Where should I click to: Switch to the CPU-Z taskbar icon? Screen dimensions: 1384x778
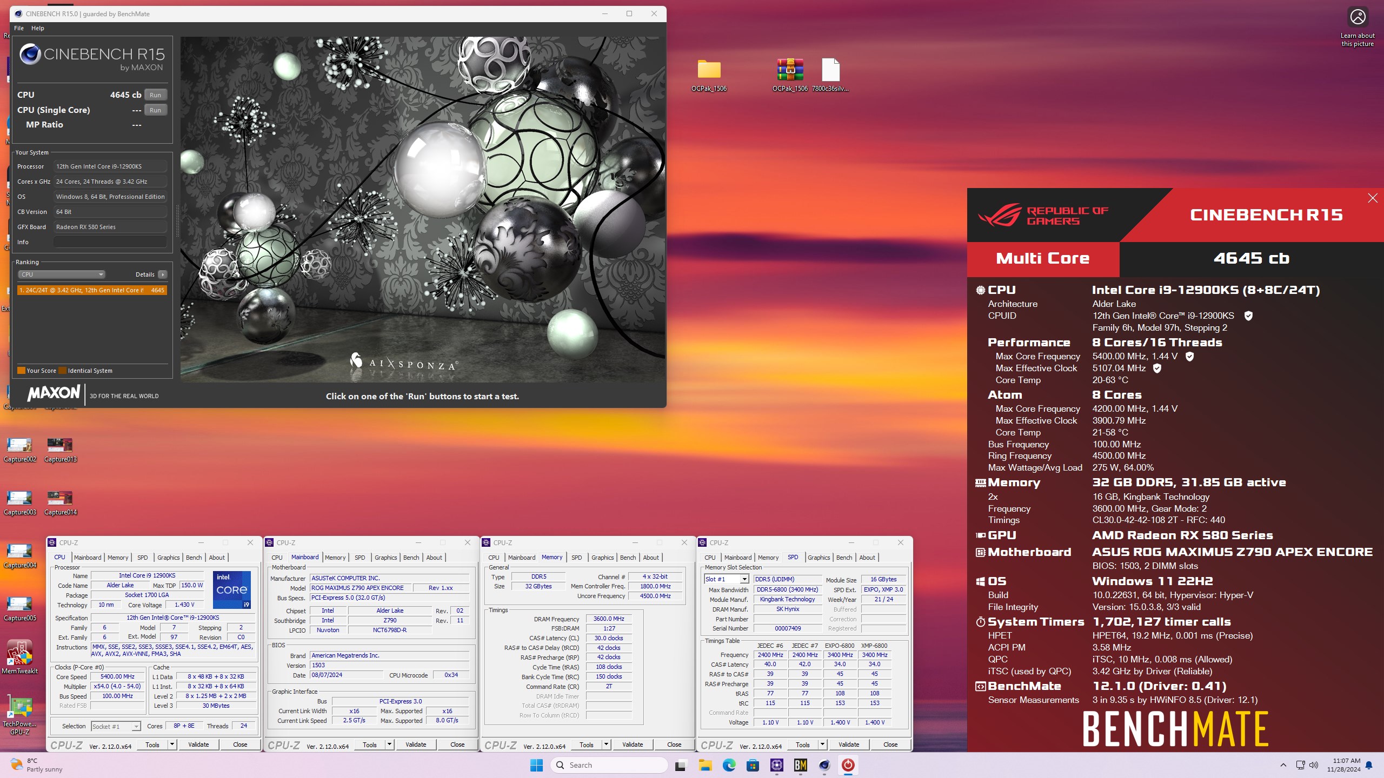pos(777,765)
